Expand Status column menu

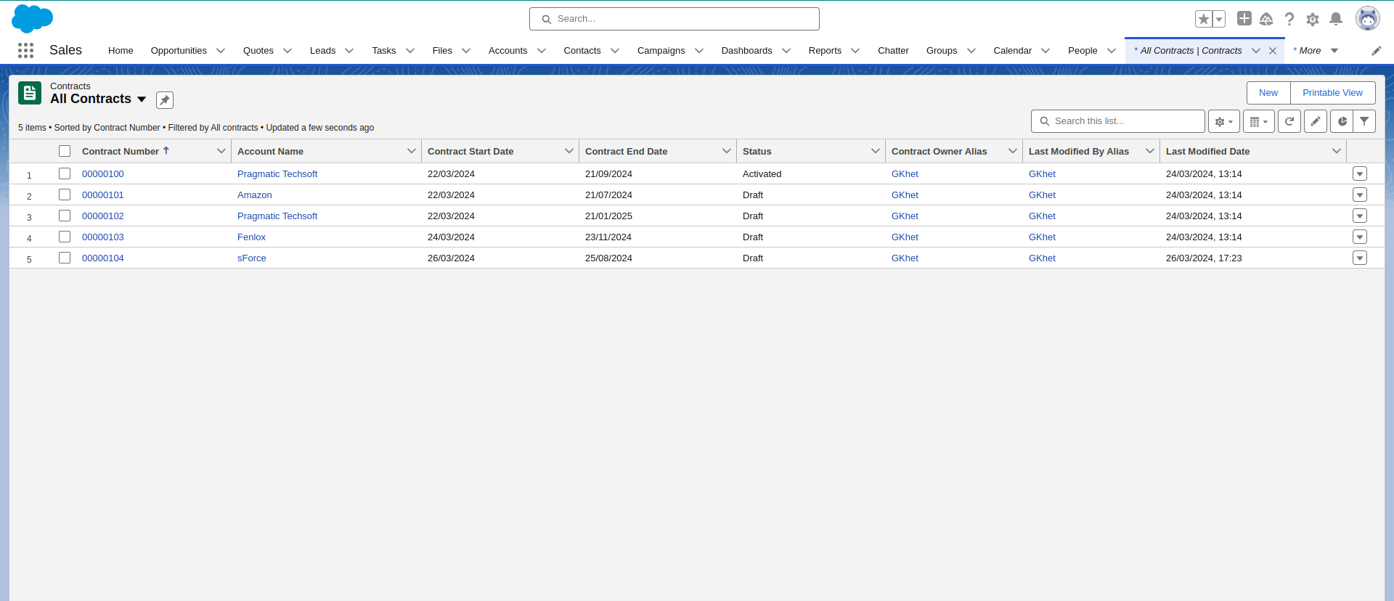(876, 151)
